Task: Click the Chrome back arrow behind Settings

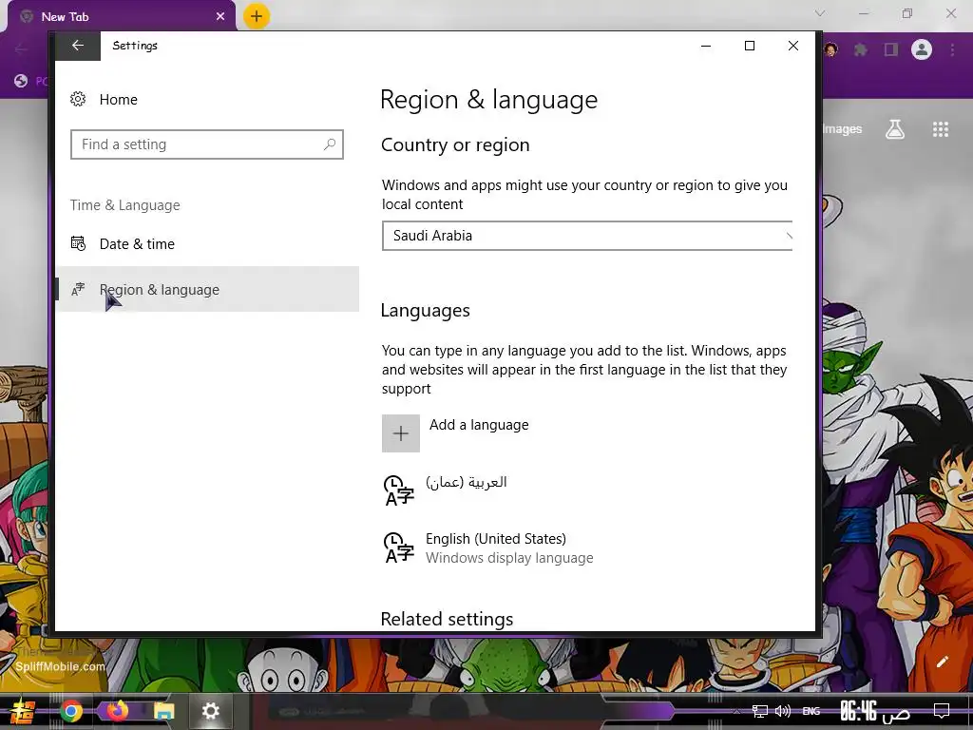Action: (x=22, y=49)
